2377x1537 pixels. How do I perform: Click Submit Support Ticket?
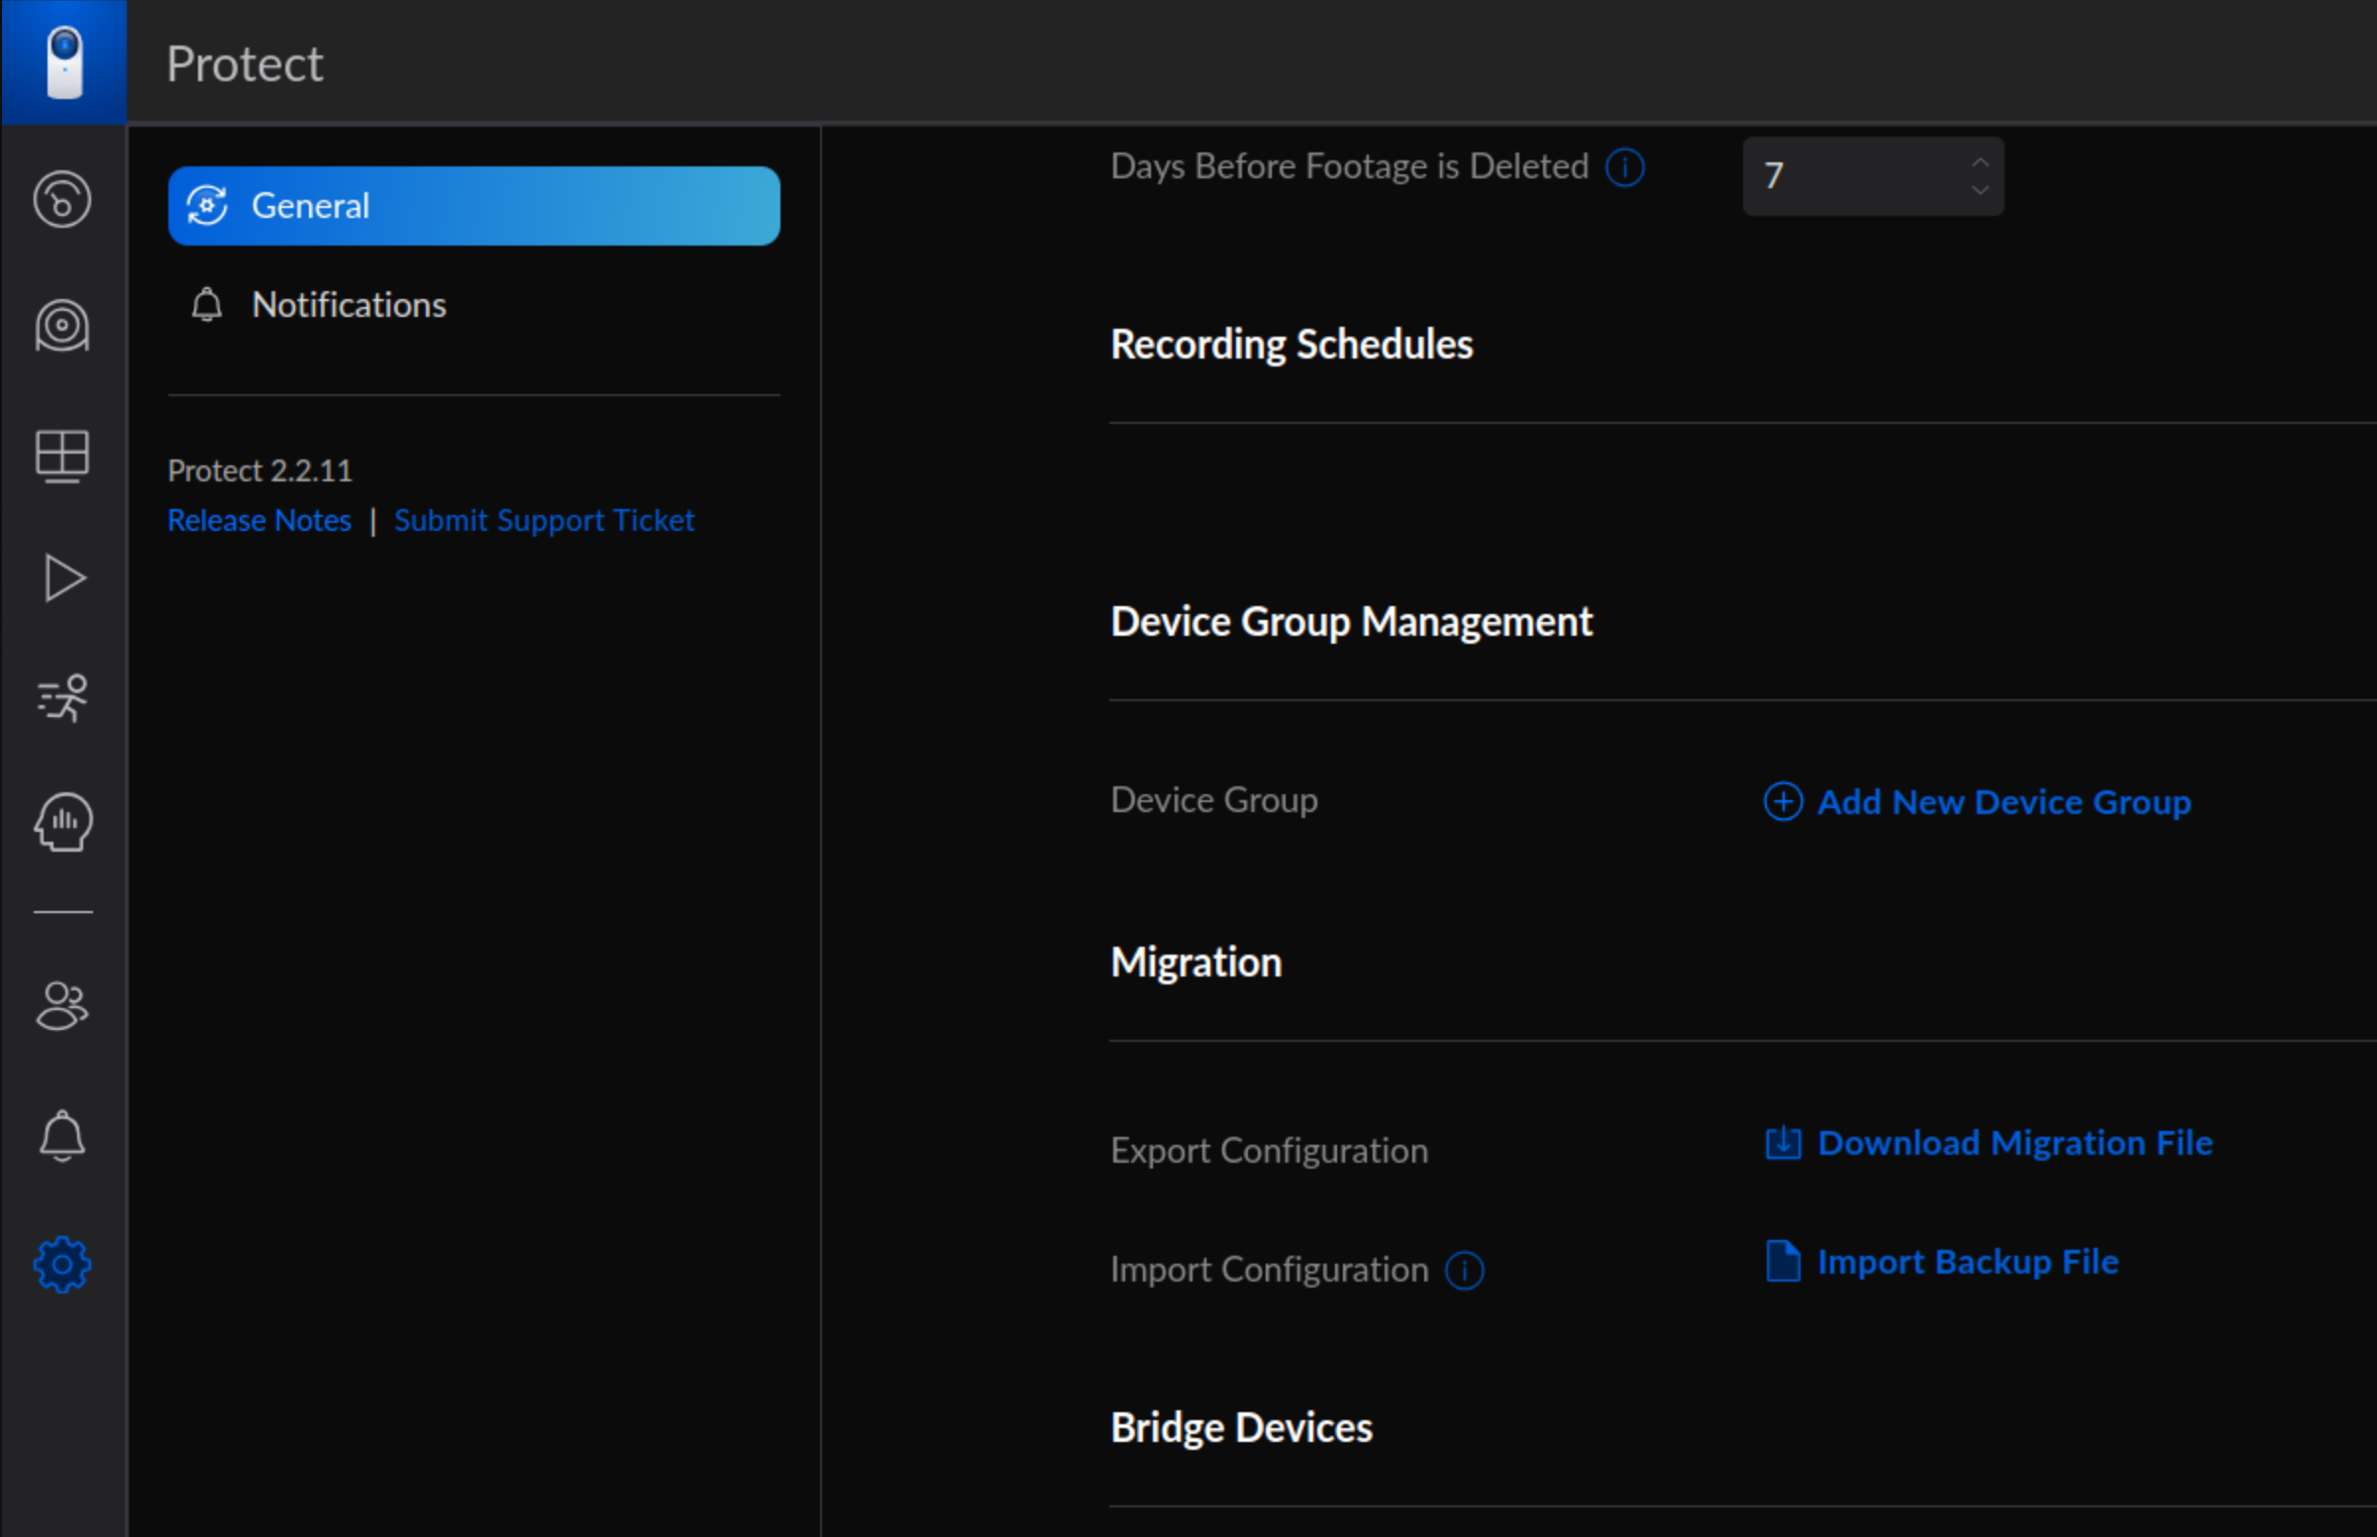tap(544, 519)
